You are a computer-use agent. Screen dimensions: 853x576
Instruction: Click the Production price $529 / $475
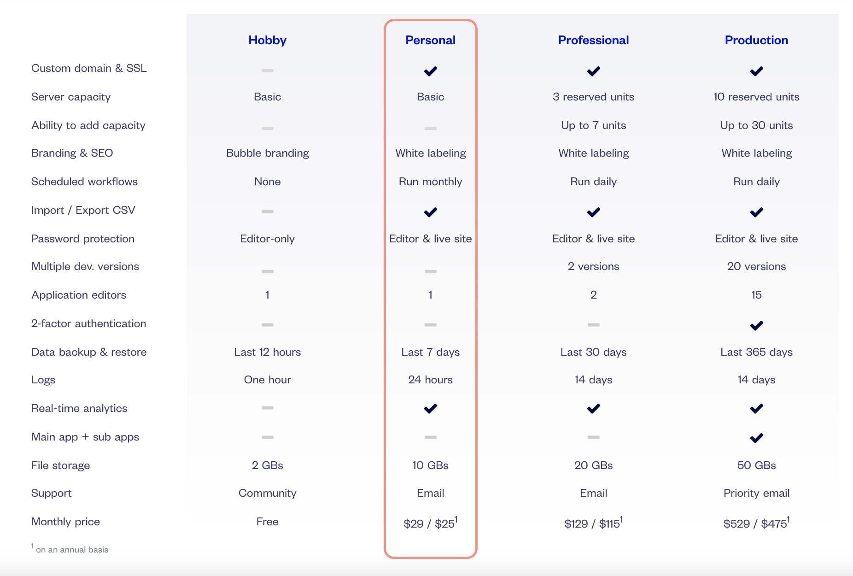click(x=756, y=523)
